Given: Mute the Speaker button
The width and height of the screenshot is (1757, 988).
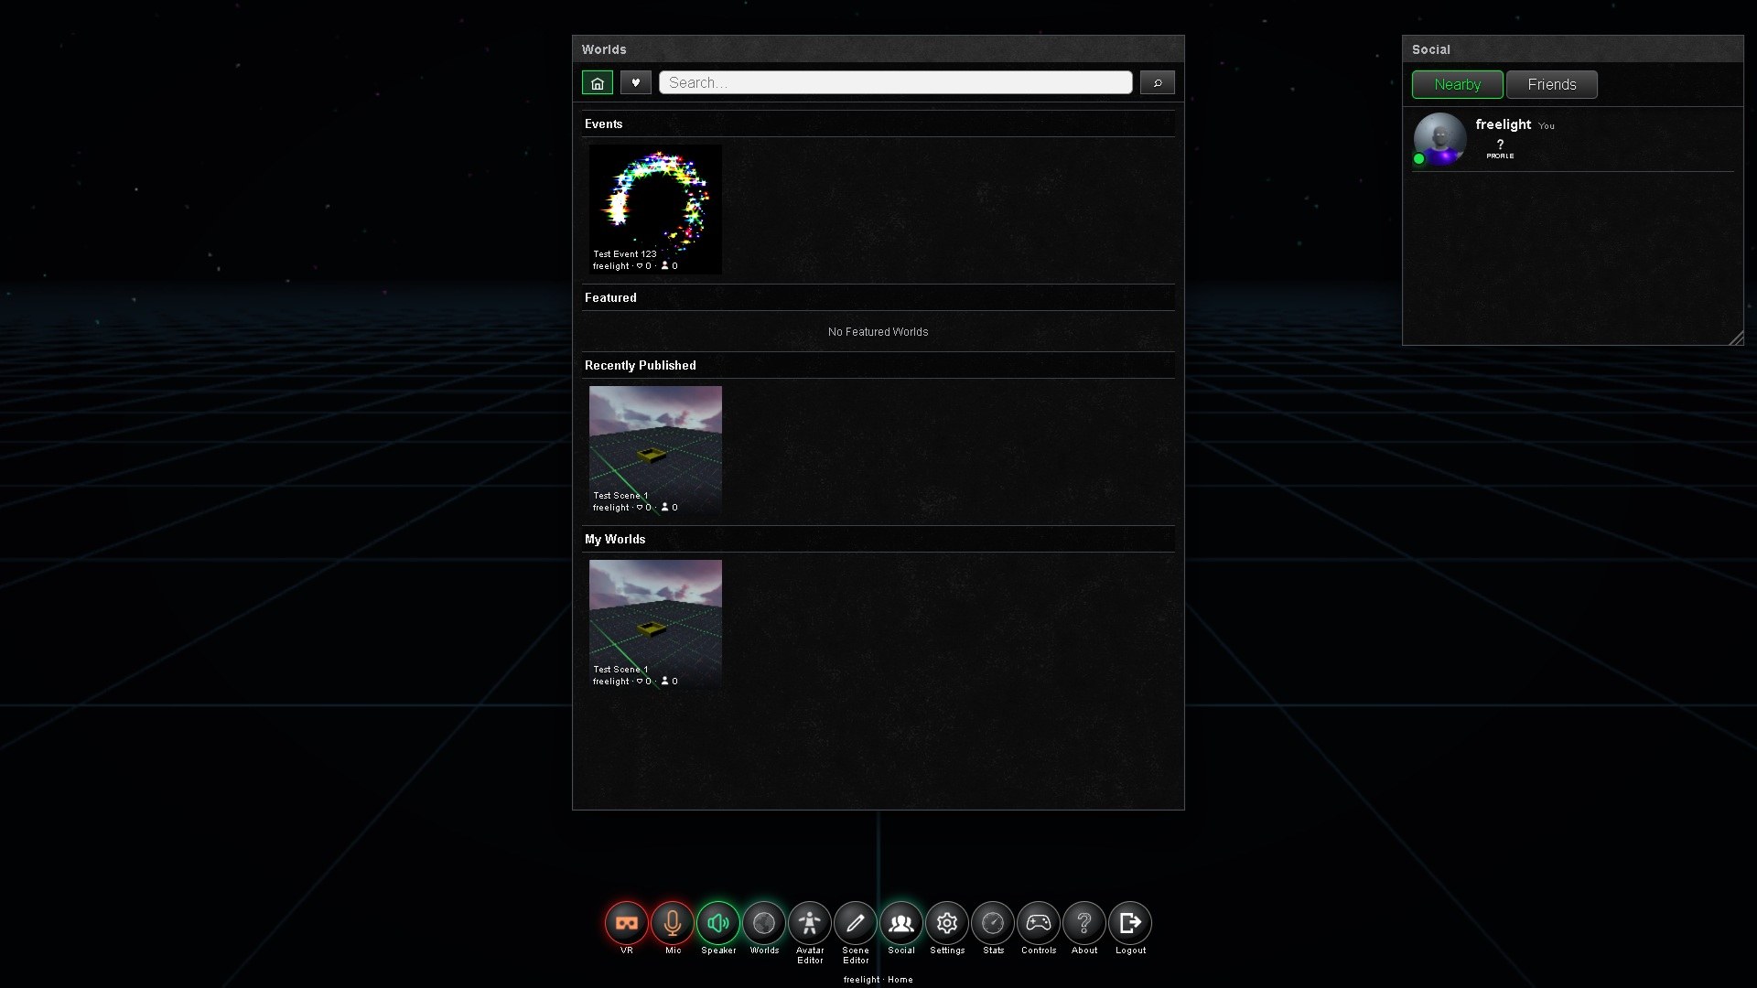Looking at the screenshot, I should 718,923.
